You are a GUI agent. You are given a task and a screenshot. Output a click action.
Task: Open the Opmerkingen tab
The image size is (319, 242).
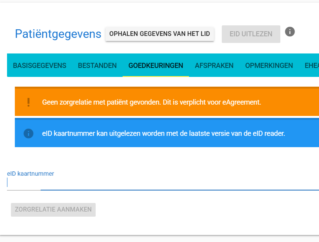point(269,66)
